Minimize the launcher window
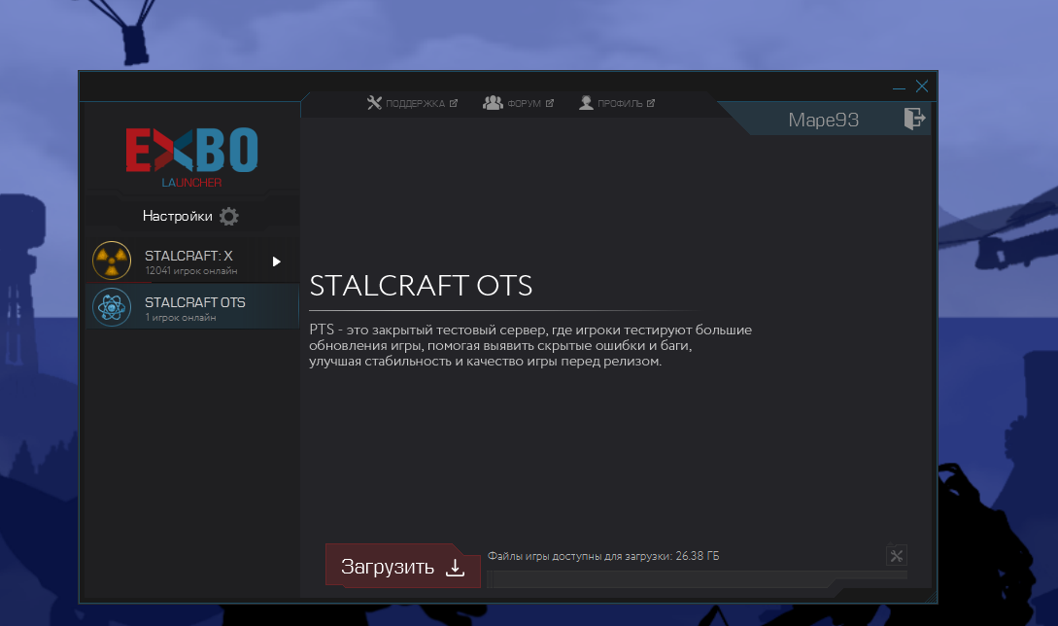 tap(899, 87)
